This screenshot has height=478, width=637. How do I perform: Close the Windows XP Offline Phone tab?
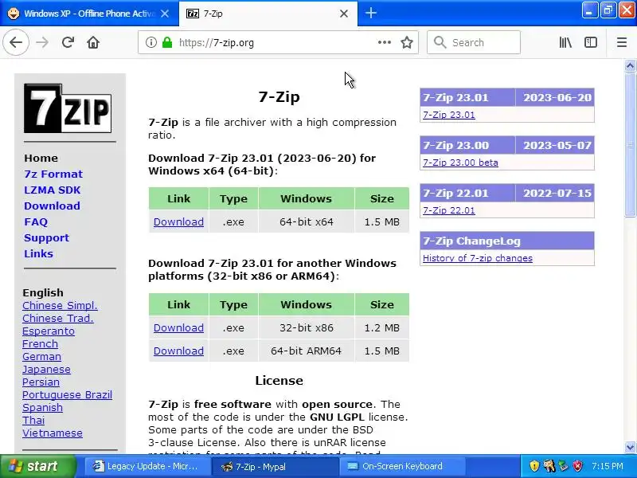click(x=165, y=14)
